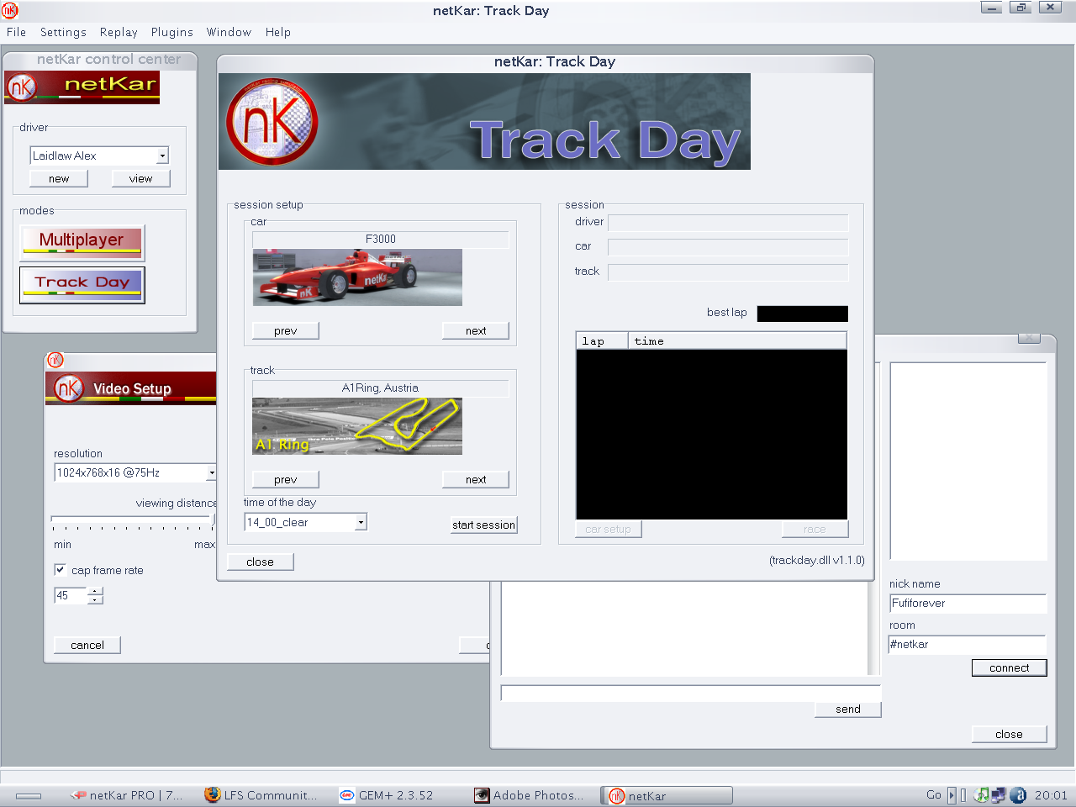1076x807 pixels.
Task: Switch to Adobe Photoshop in the taskbar
Action: 529,795
